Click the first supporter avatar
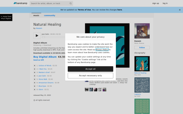The width and height of the screenshot is (183, 114). tap(87, 90)
